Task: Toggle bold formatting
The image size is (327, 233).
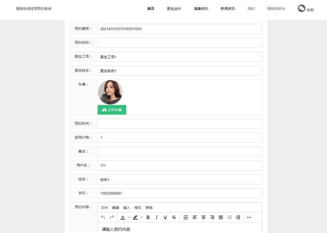Action: click(x=148, y=217)
